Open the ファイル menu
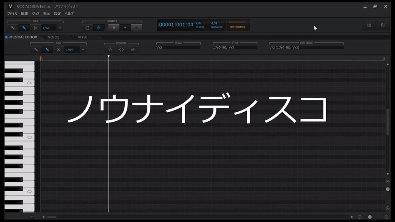395x222 pixels. 12,14
